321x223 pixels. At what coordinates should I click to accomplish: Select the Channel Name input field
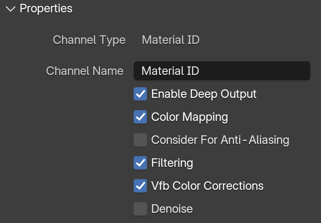click(x=222, y=71)
